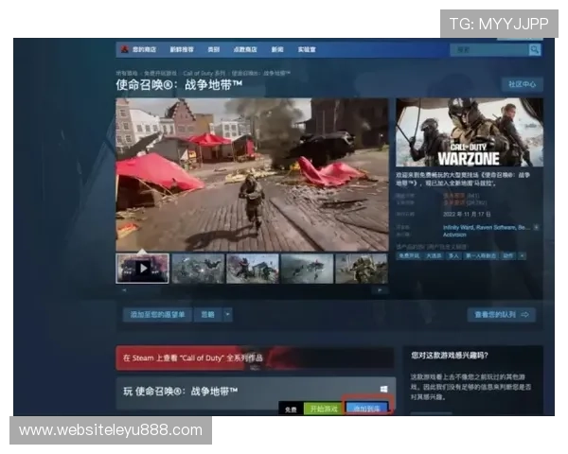Open the 新鲜推荐 menu
Image resolution: width=568 pixels, height=454 pixels.
(x=180, y=49)
